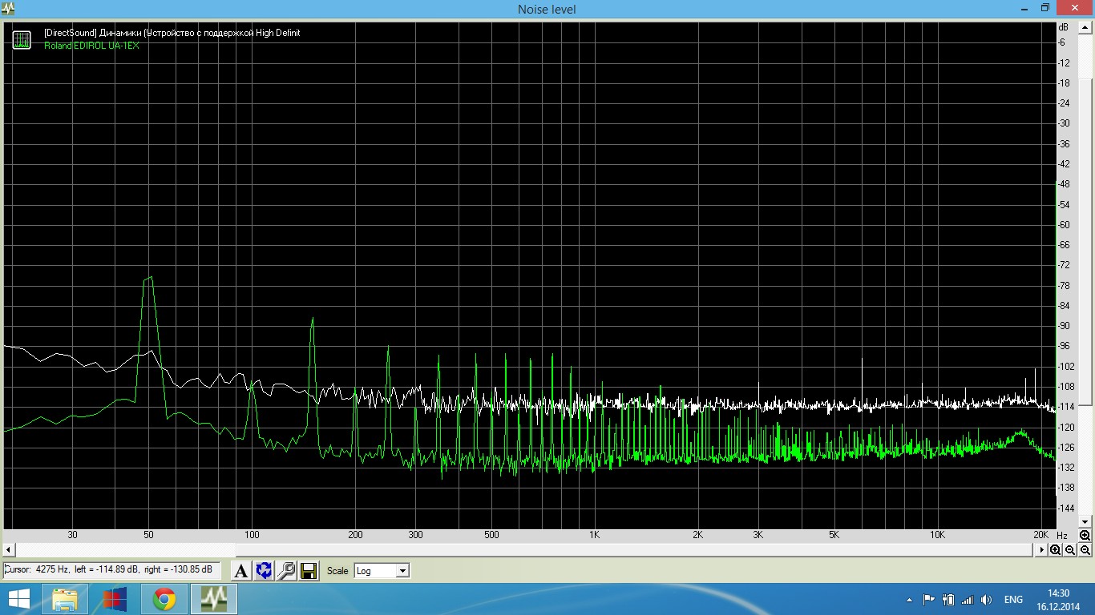Open the Windows Start button

click(19, 599)
